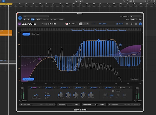156x115 pixels.
Task: Go to previous preset with left arrow
Action: click(25, 19)
